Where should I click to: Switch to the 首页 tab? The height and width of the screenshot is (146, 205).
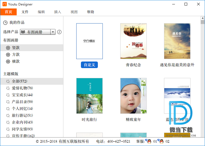point(8,12)
